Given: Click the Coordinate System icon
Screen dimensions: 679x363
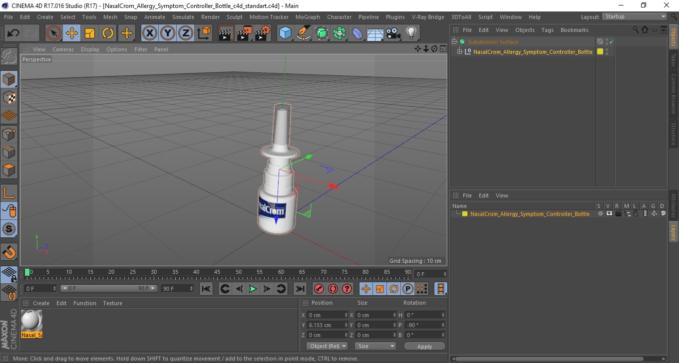Looking at the screenshot, I should (204, 33).
